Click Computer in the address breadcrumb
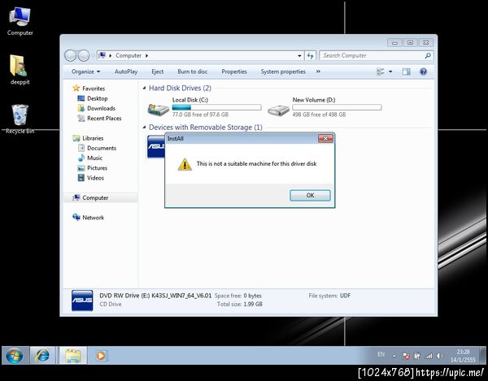The height and width of the screenshot is (381, 488). pyautogui.click(x=129, y=55)
